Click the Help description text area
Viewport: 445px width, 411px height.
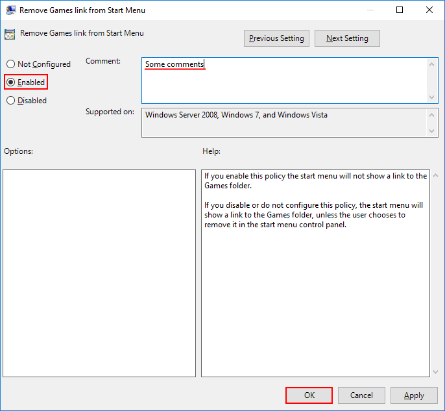[x=315, y=273]
